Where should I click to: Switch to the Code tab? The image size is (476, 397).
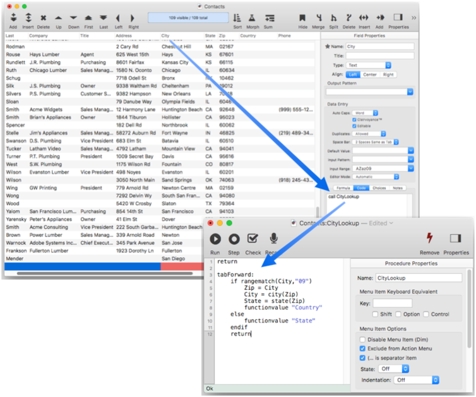click(361, 188)
